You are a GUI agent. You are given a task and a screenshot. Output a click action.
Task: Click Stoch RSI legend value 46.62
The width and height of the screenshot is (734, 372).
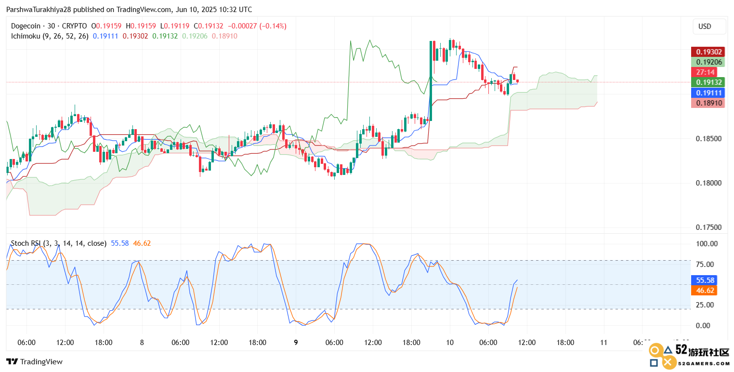coord(142,243)
